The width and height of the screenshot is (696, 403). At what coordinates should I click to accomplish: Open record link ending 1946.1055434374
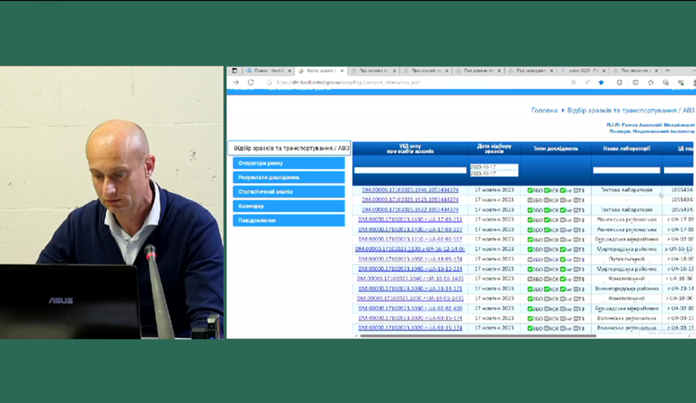tap(410, 189)
